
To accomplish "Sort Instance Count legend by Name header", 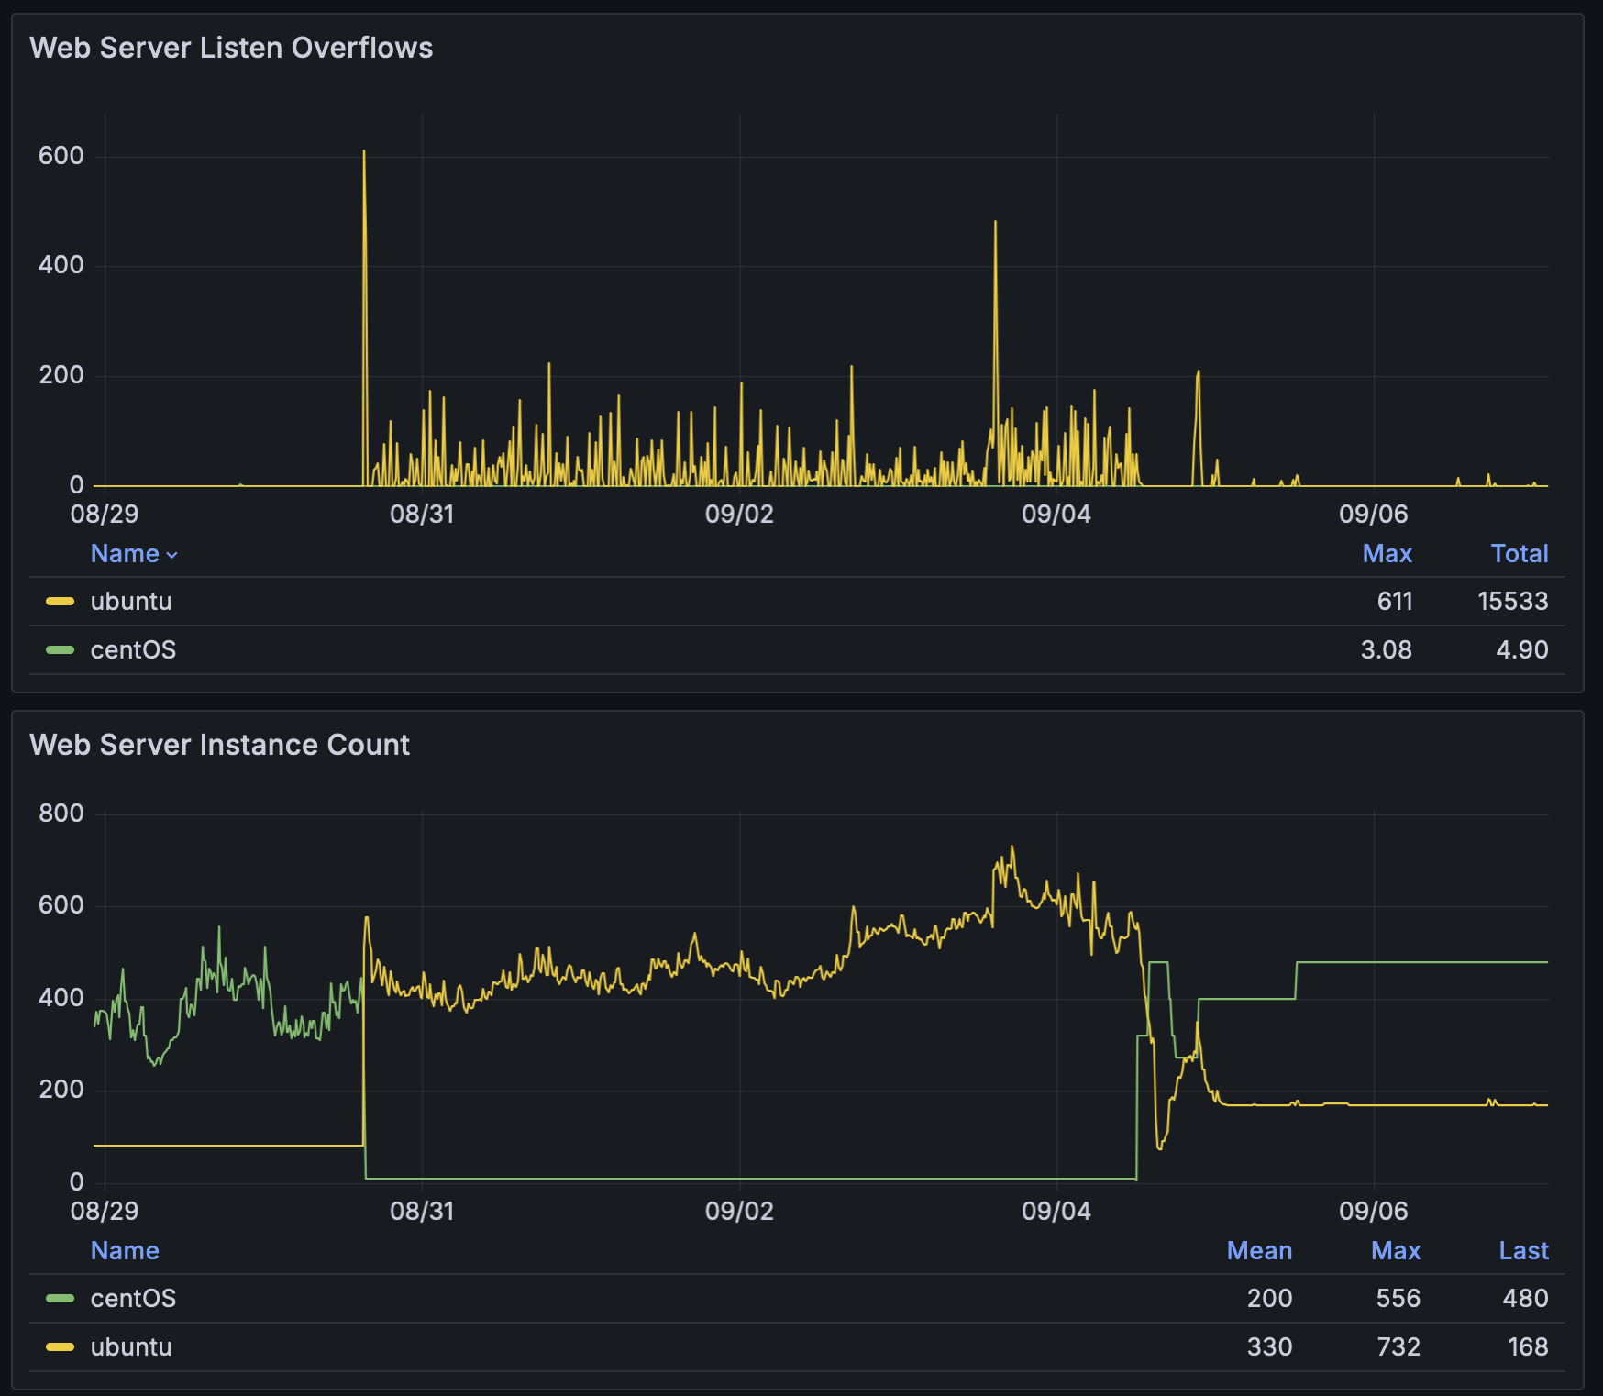I will [x=125, y=1251].
